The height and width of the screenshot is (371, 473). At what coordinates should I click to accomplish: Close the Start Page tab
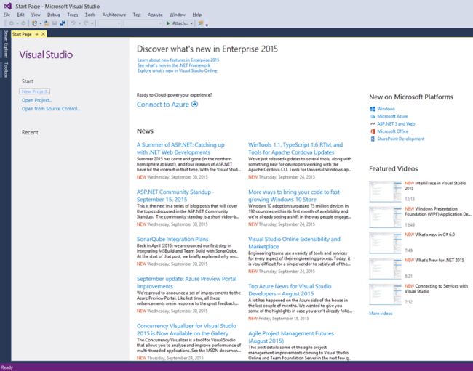(x=43, y=34)
